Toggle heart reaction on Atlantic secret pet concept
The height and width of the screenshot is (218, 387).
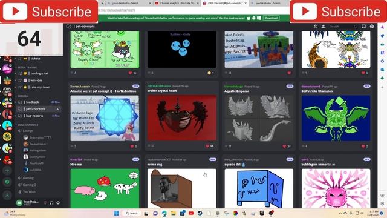coord(134,147)
